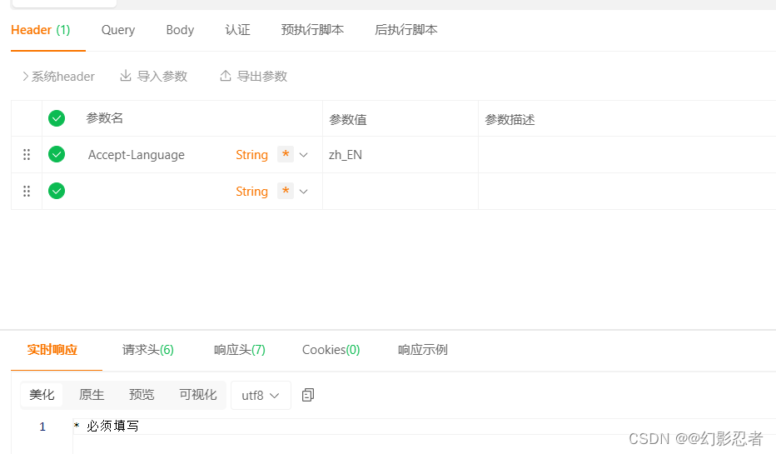The image size is (776, 454).
Task: Click the 导入参数 import icon
Action: click(x=126, y=76)
